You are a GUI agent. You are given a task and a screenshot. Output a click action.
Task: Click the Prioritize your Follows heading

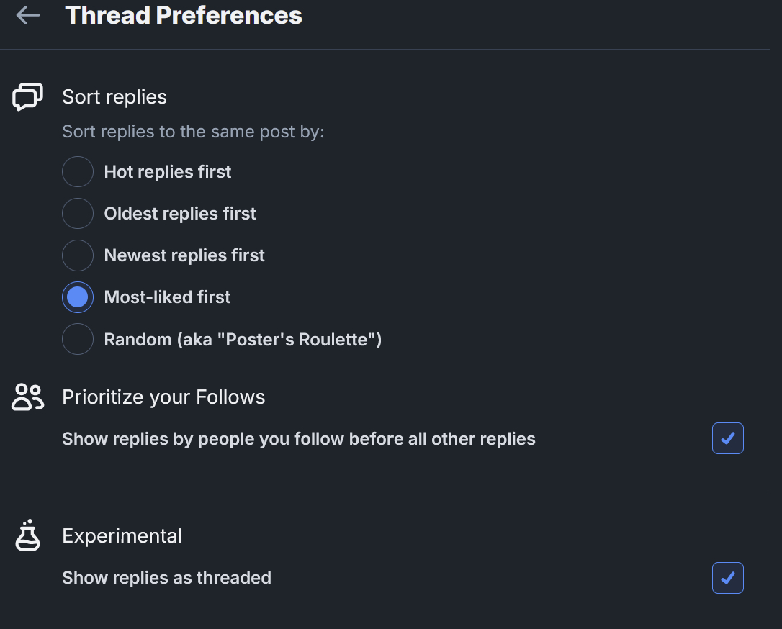pos(163,397)
